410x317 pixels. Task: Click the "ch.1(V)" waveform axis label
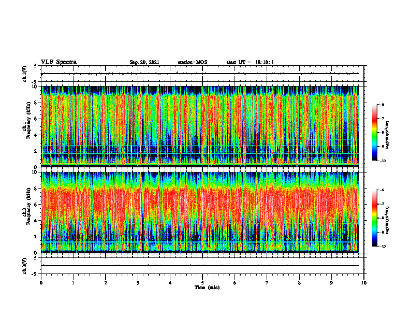(25, 74)
